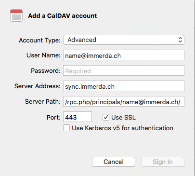Click the Sign In button
195x177 pixels.
[163, 162]
